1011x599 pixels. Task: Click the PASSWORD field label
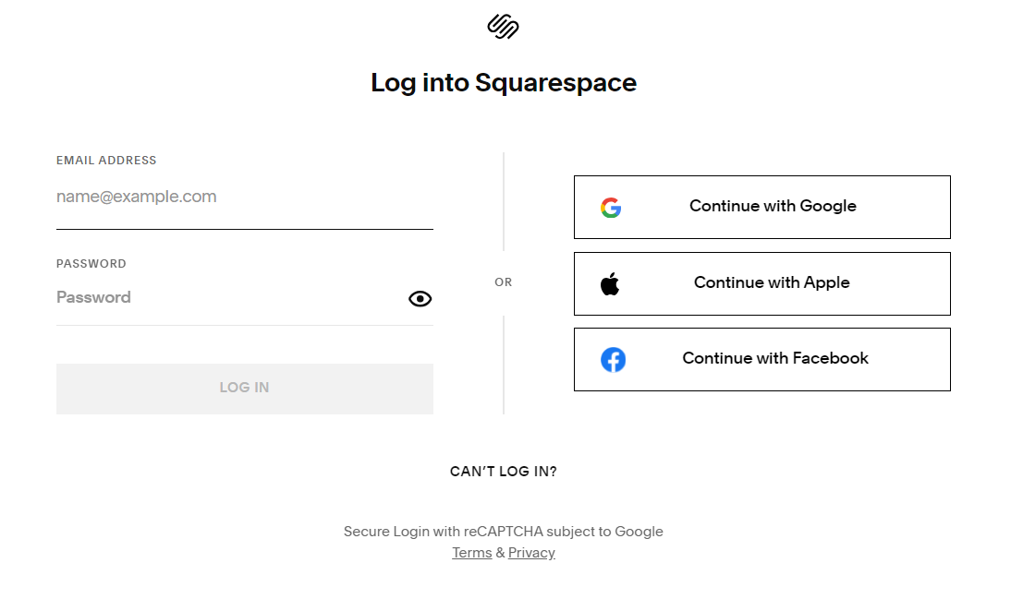(91, 264)
